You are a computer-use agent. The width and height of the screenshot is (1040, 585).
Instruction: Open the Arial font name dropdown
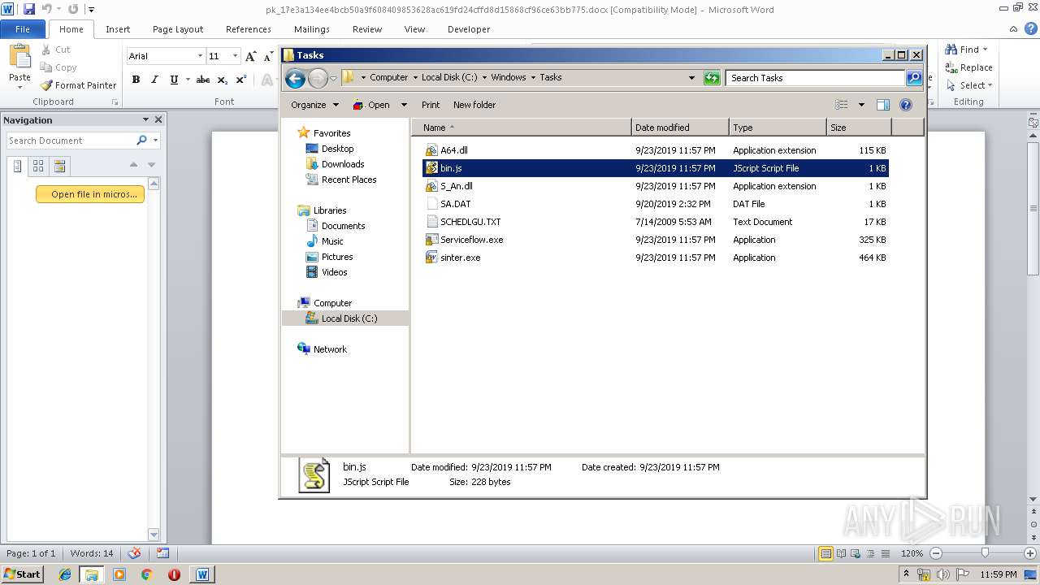[x=200, y=56]
